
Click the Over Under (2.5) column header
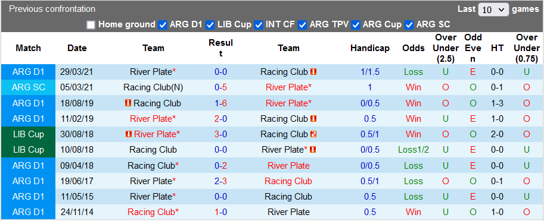(x=446, y=48)
